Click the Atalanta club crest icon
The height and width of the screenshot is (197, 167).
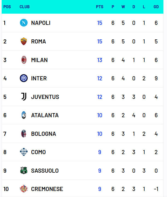pyautogui.click(x=24, y=115)
